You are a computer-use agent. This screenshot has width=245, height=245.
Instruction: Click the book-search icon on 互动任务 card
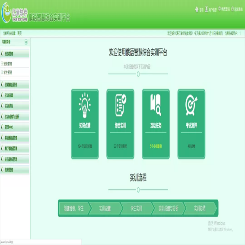156,105
